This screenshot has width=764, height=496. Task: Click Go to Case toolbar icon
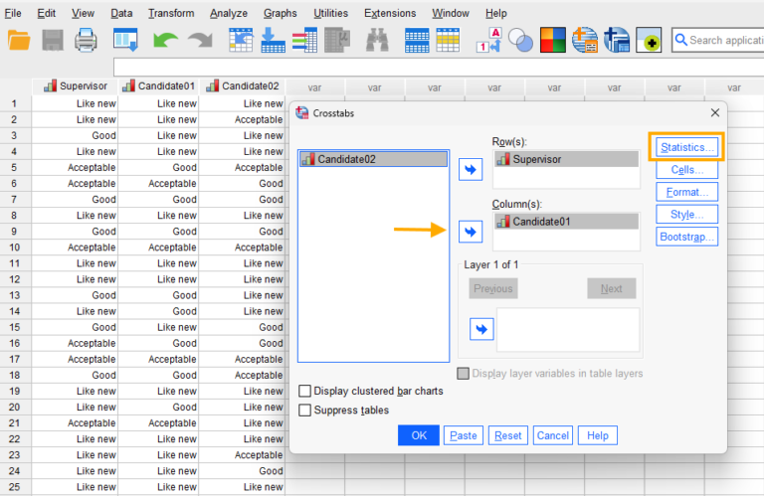point(241,40)
